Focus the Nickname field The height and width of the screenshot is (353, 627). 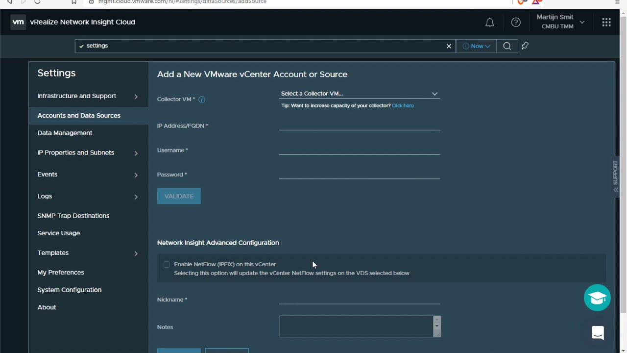pos(359,299)
